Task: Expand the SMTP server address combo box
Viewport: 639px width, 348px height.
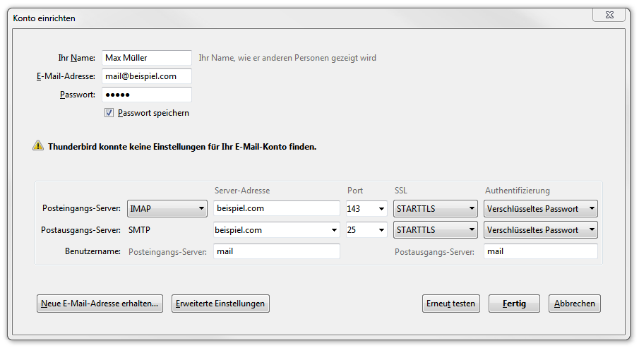Action: pos(334,230)
